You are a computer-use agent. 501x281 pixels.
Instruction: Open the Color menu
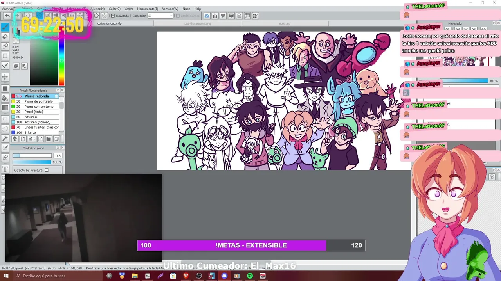pos(115,9)
